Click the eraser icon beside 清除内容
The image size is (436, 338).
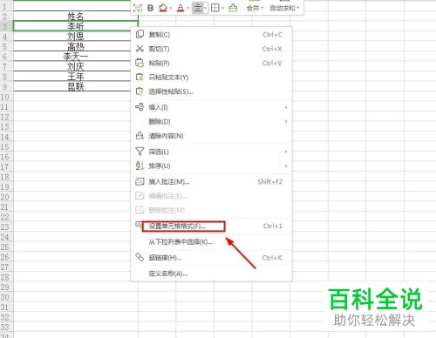pos(140,135)
